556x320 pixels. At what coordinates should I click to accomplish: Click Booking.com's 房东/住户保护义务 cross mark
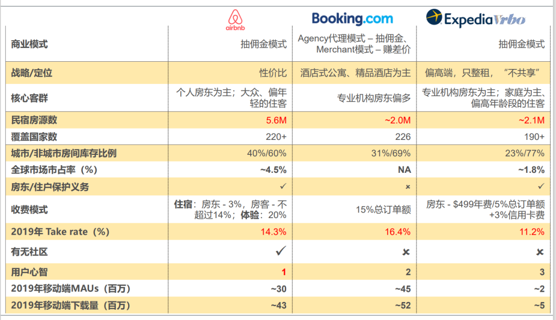click(x=408, y=187)
